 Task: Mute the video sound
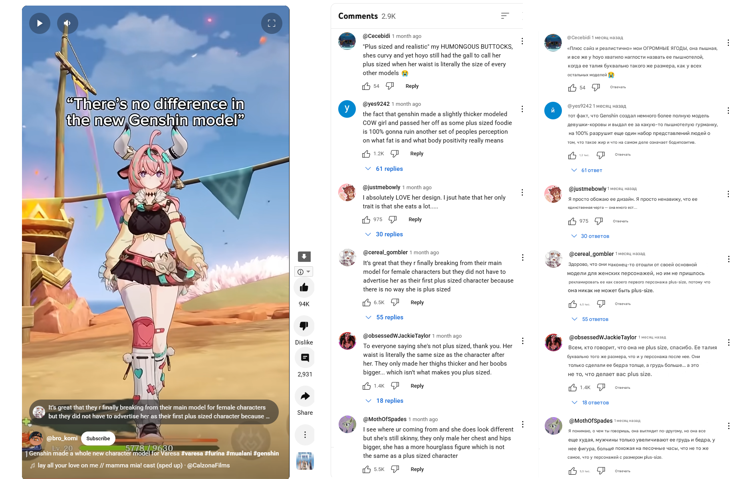67,23
